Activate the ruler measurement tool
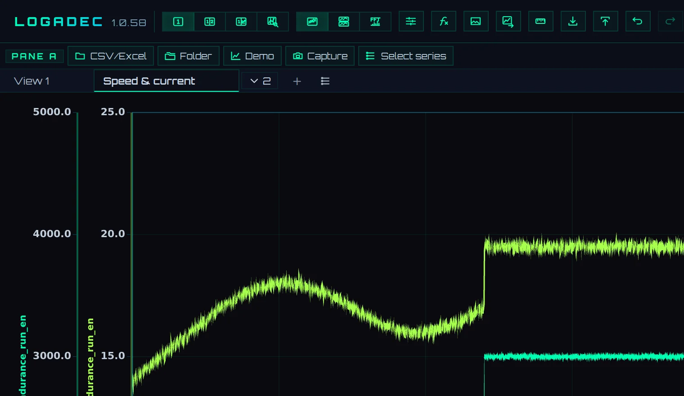Screen dimensions: 684x396 tap(540, 22)
